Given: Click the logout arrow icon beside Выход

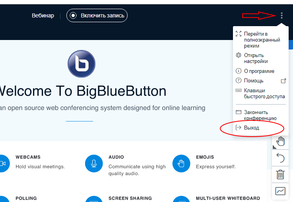Looking at the screenshot, I should pyautogui.click(x=239, y=128).
